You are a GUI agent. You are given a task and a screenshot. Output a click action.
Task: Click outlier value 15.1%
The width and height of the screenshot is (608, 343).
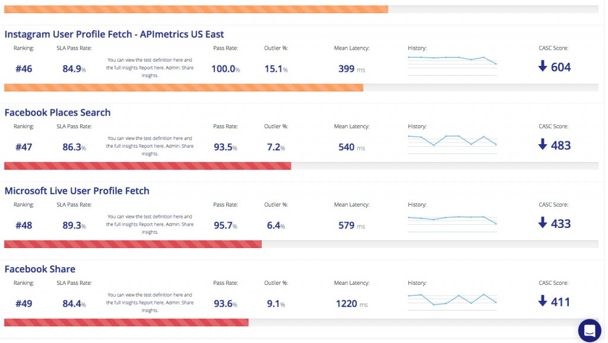276,69
